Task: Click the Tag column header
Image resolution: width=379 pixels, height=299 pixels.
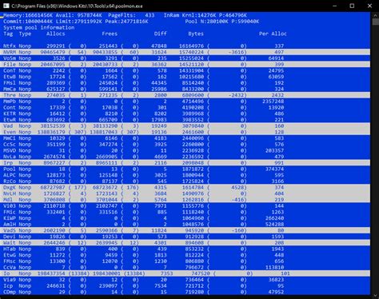Action: coord(8,34)
